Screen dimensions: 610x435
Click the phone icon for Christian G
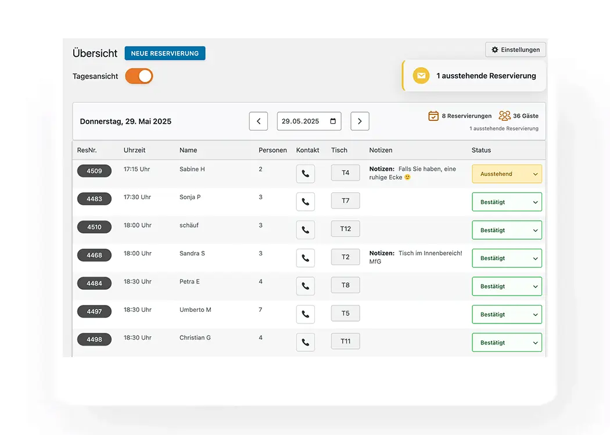click(305, 342)
